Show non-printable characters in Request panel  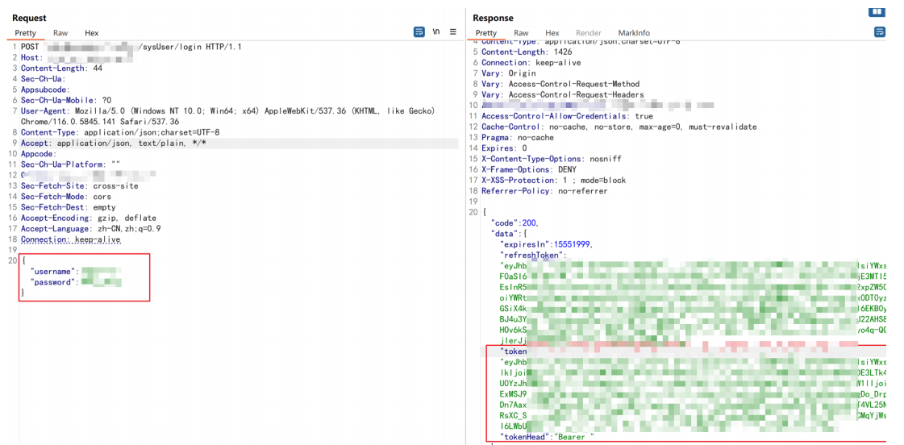coord(436,32)
